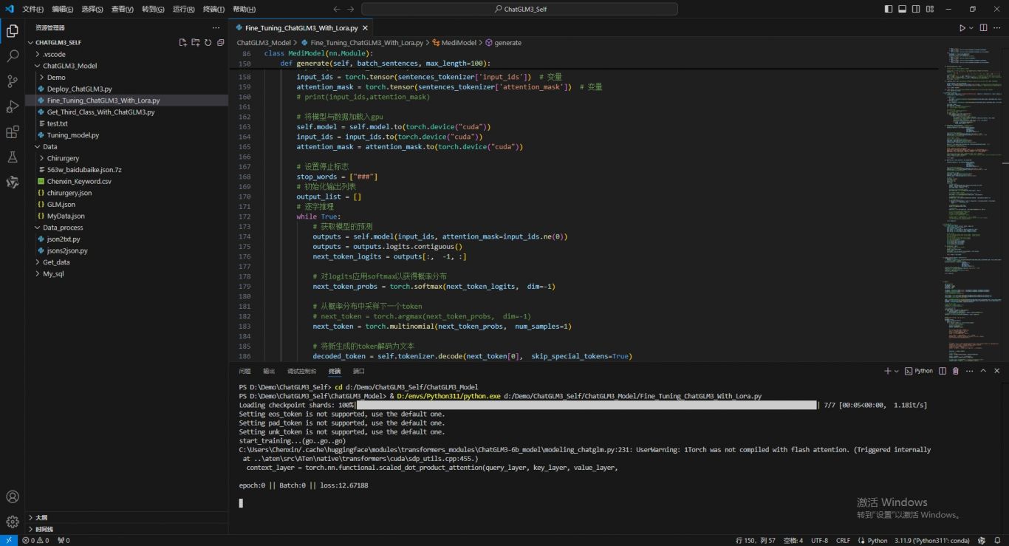Run the Python file with play icon
Screen dimensions: 1009x546
click(x=962, y=28)
